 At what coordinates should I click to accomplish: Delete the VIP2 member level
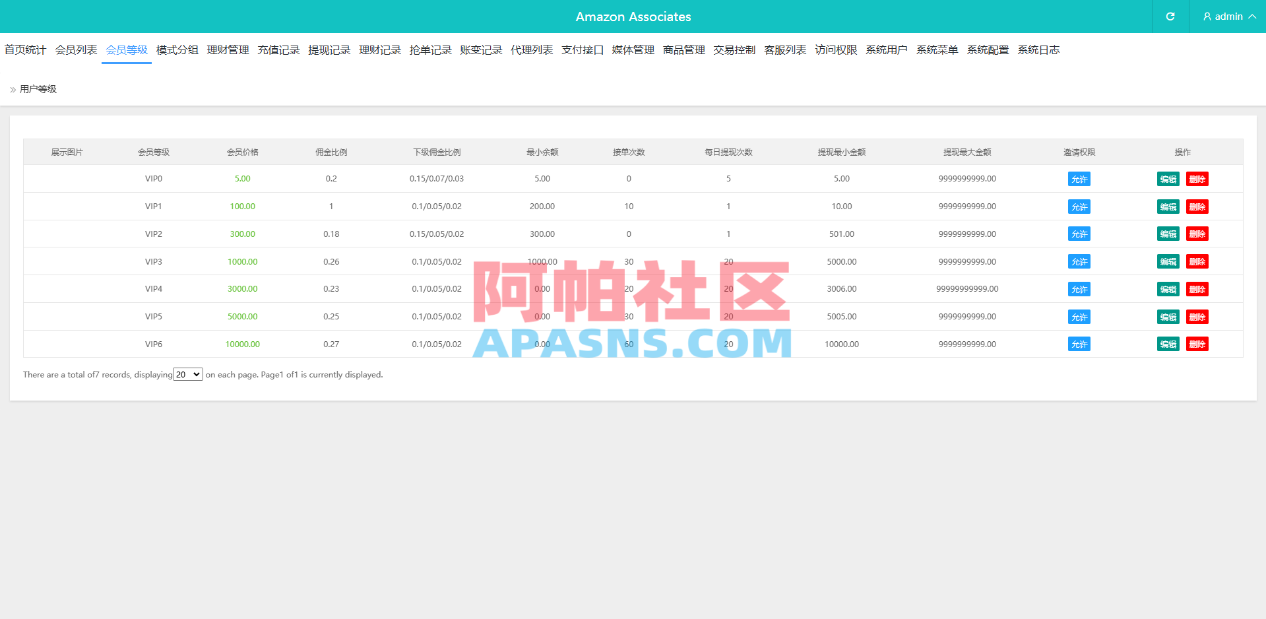pos(1197,234)
